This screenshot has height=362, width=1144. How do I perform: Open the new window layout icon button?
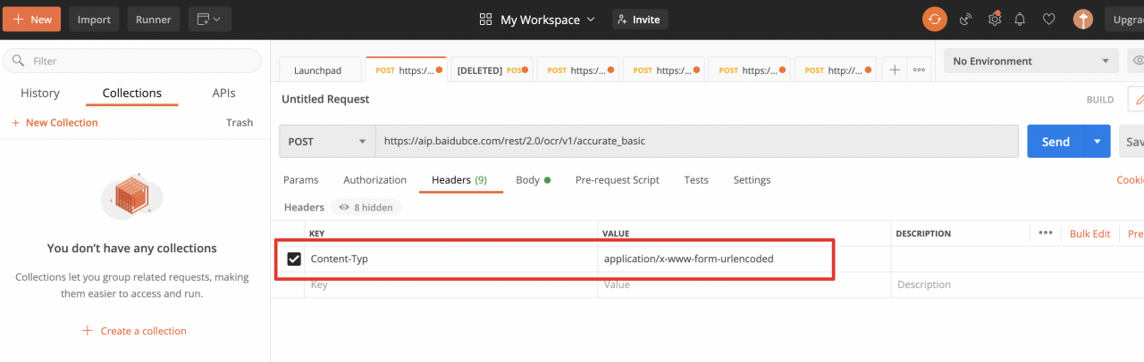[x=210, y=19]
